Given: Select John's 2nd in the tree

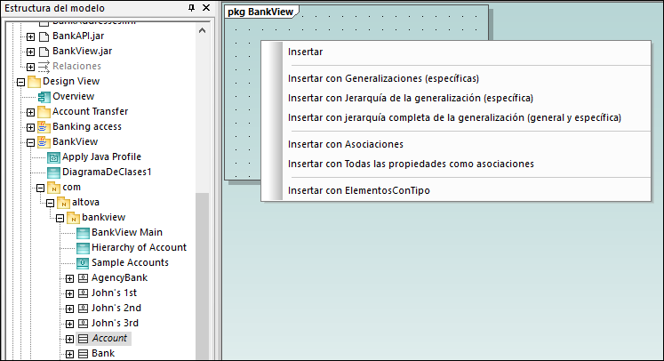Looking at the screenshot, I should click(x=115, y=308).
